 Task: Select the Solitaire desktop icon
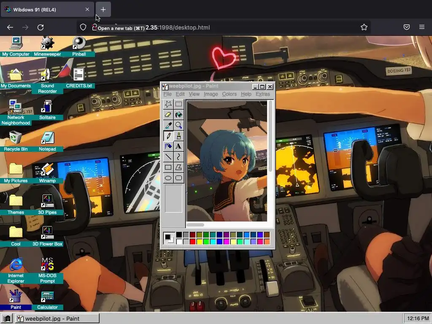pyautogui.click(x=47, y=110)
